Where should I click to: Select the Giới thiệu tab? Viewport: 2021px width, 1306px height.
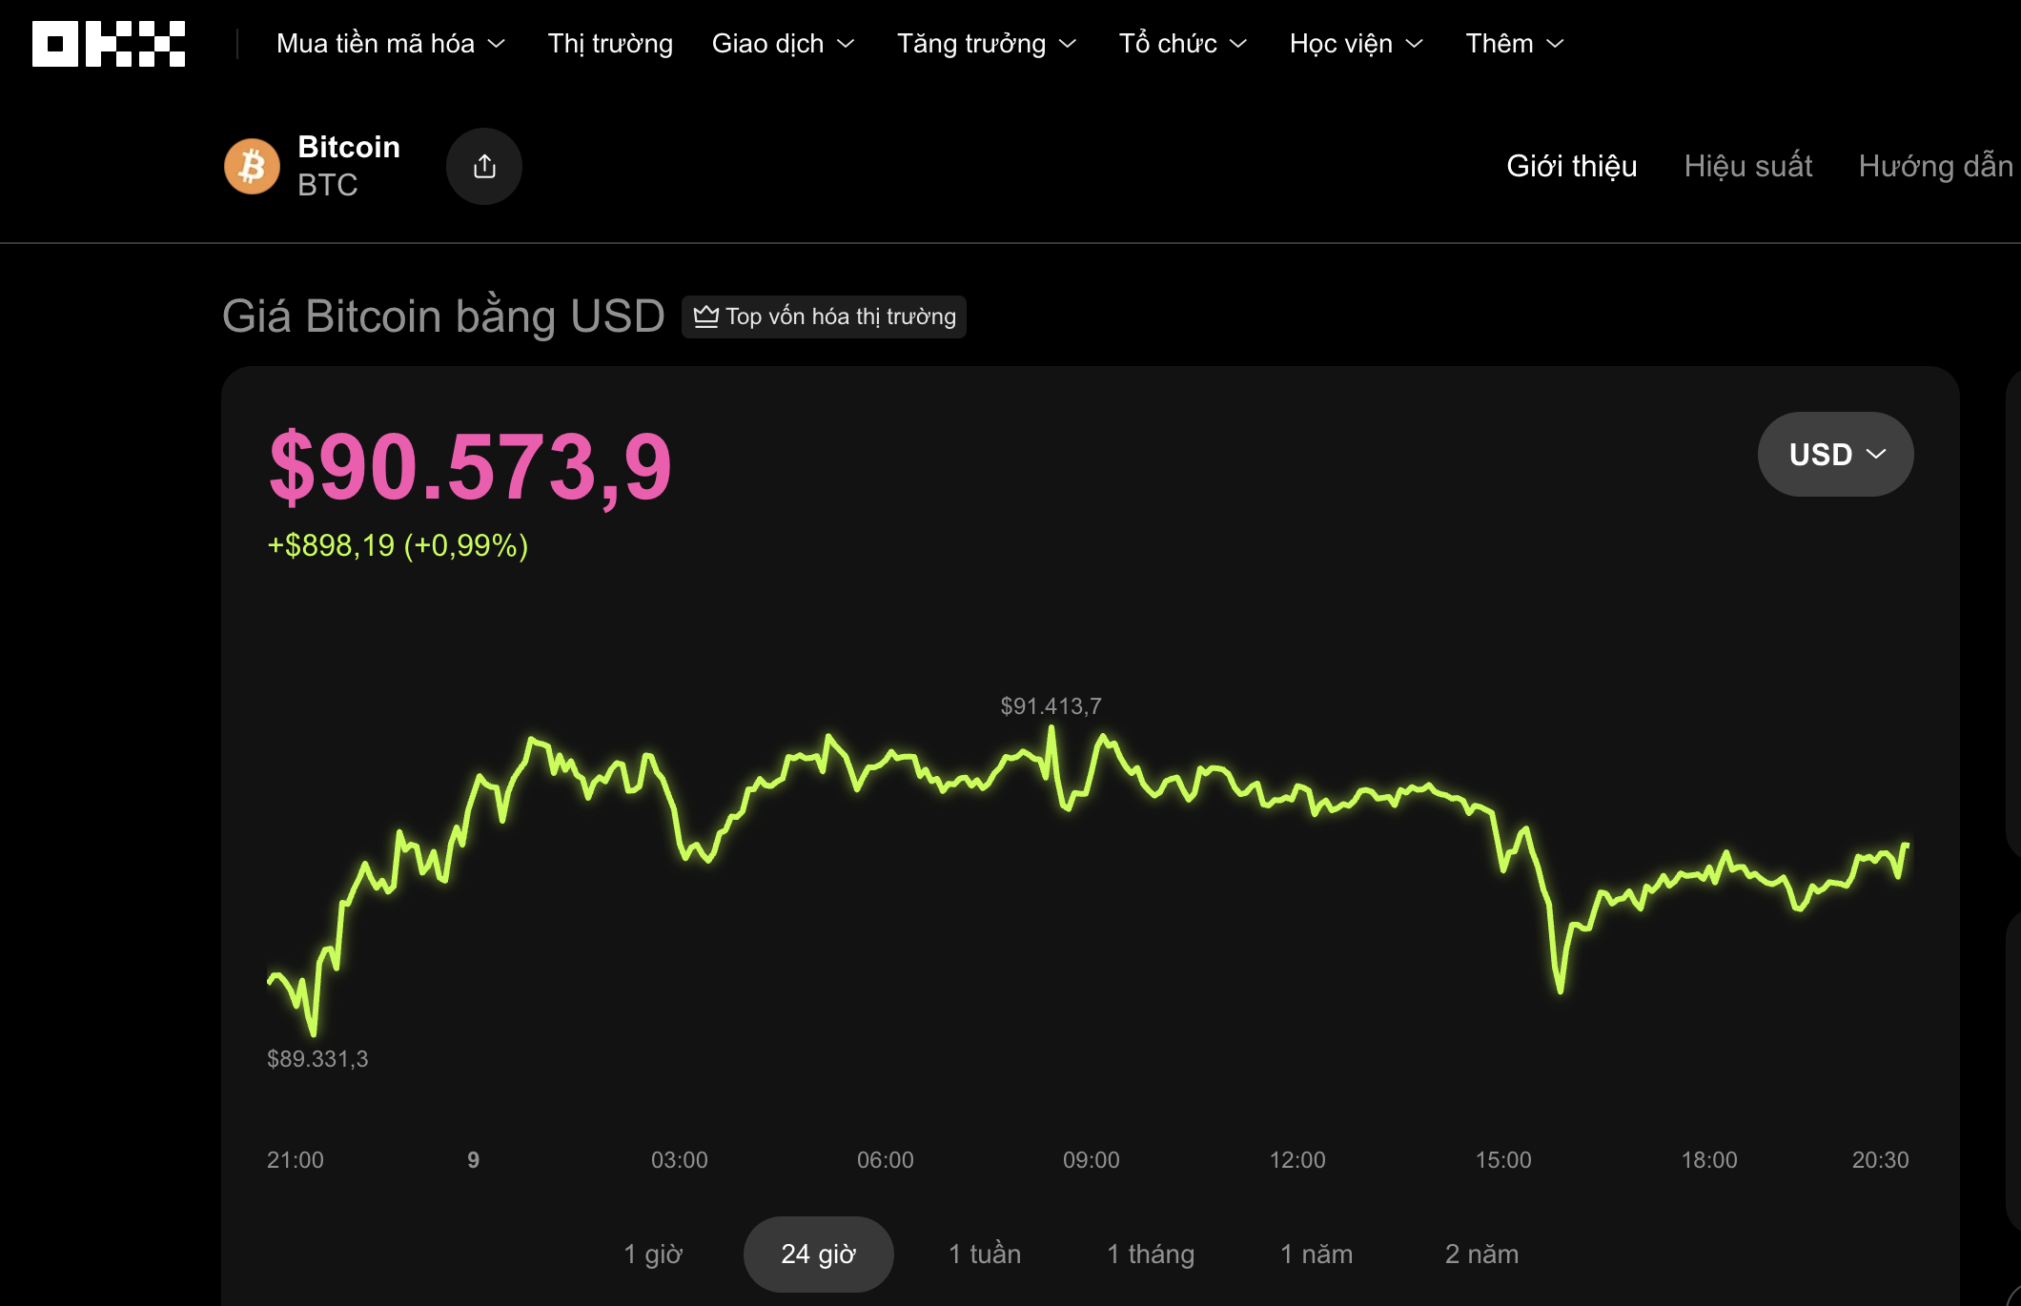(x=1571, y=166)
